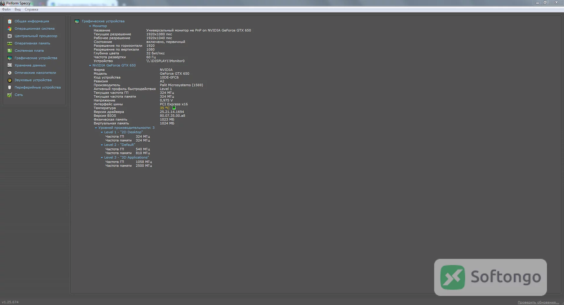
Task: Click the Звуковые устройства speaker icon
Action: click(10, 80)
